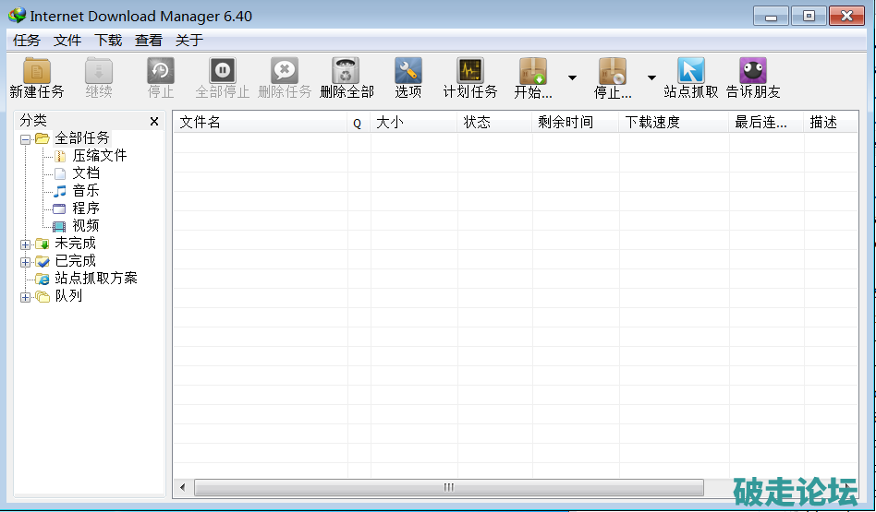
Task: Sort by 剩余时间 column header
Action: coord(576,122)
